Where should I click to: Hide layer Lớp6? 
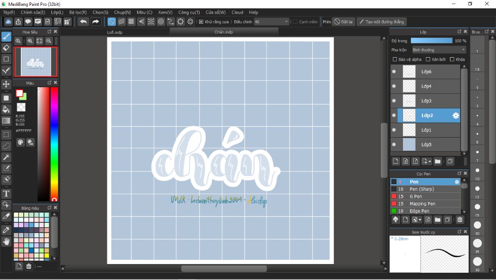coord(394,72)
